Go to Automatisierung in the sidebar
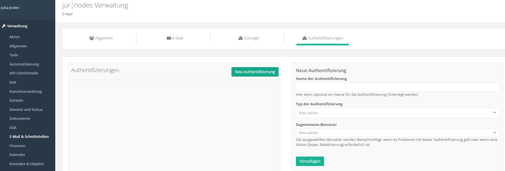 point(24,64)
